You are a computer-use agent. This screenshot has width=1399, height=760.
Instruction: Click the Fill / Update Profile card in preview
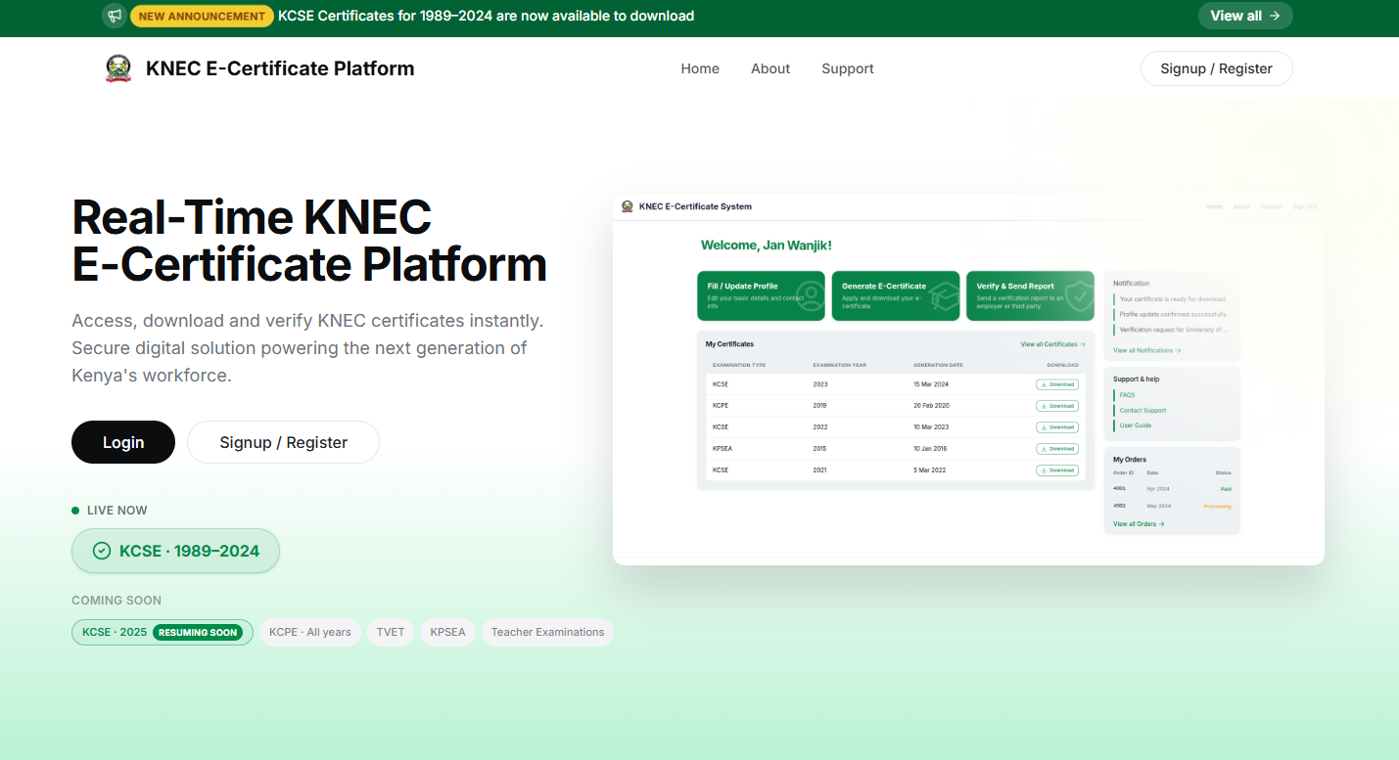(x=762, y=295)
